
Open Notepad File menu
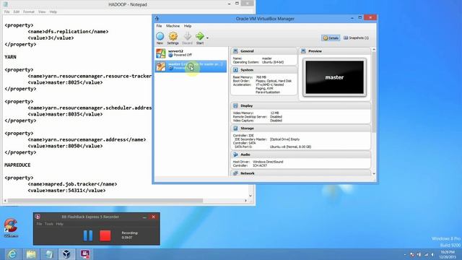click(6, 12)
